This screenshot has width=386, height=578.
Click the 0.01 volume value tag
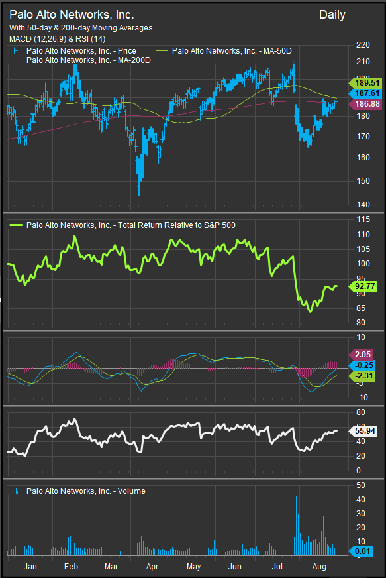361,551
